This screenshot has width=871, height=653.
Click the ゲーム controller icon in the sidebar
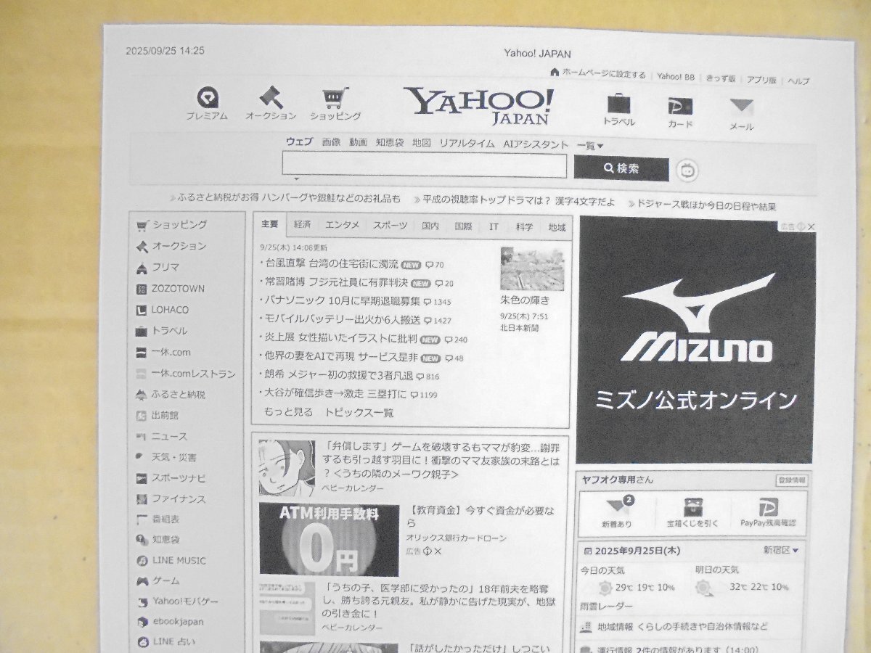coord(142,581)
